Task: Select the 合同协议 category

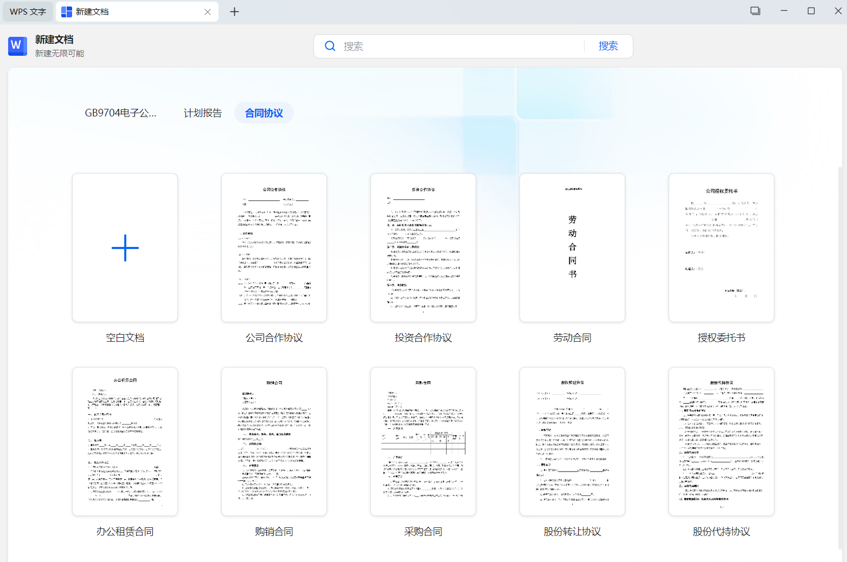Action: (264, 113)
